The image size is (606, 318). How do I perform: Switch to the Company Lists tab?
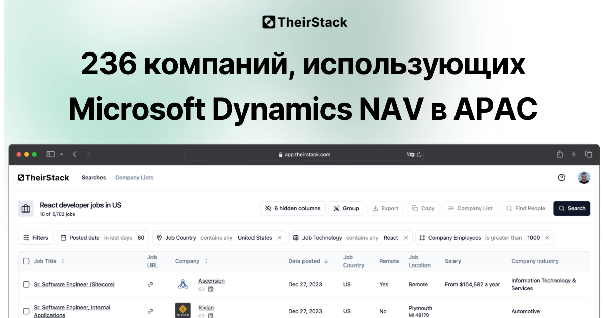click(x=134, y=178)
